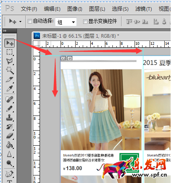This screenshot has height=183, width=171.
Task: Open the 组 auto-select dropdown
Action: [66, 22]
